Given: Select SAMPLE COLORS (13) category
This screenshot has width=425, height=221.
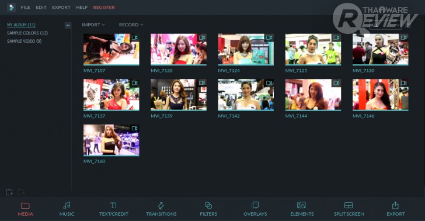Looking at the screenshot, I should 27,33.
